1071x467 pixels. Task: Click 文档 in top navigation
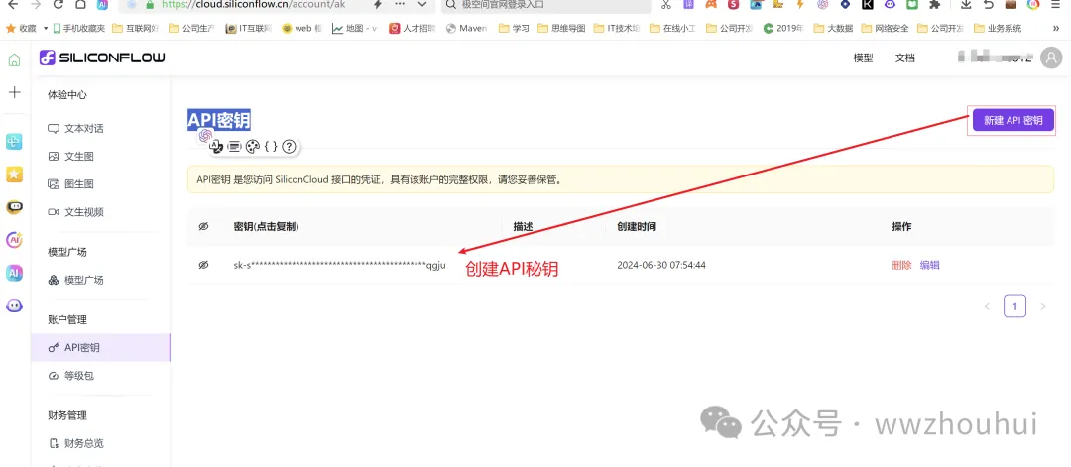coord(905,58)
